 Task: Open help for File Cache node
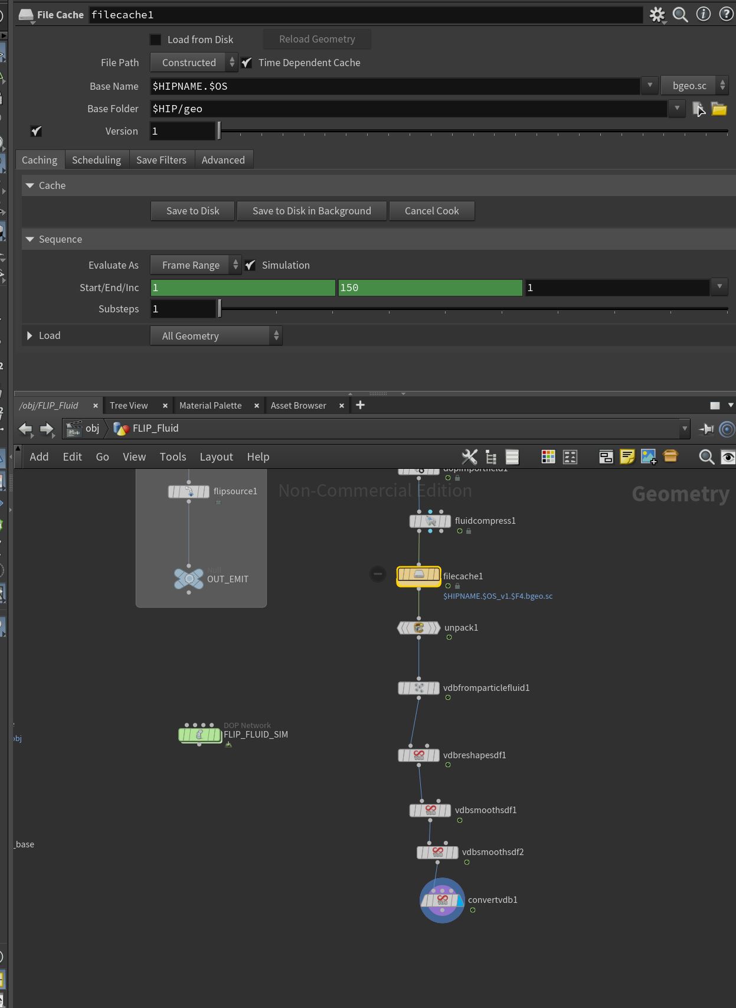click(x=727, y=14)
